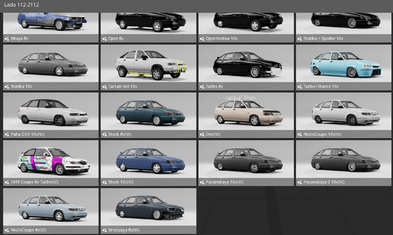Screen dimensions: 393x235
Task: Click the config icon next to Oper 8v
Action: click(104, 39)
